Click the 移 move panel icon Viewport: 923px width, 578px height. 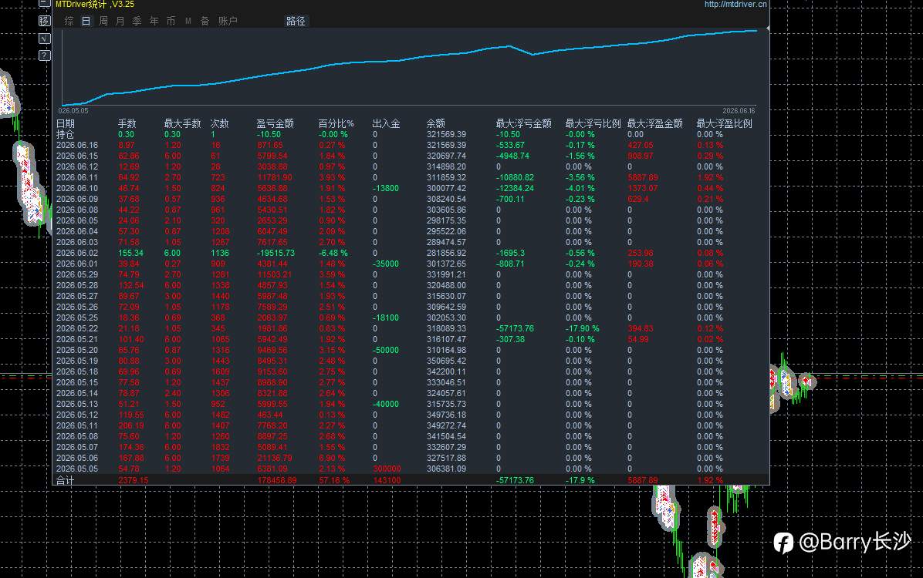coord(44,21)
